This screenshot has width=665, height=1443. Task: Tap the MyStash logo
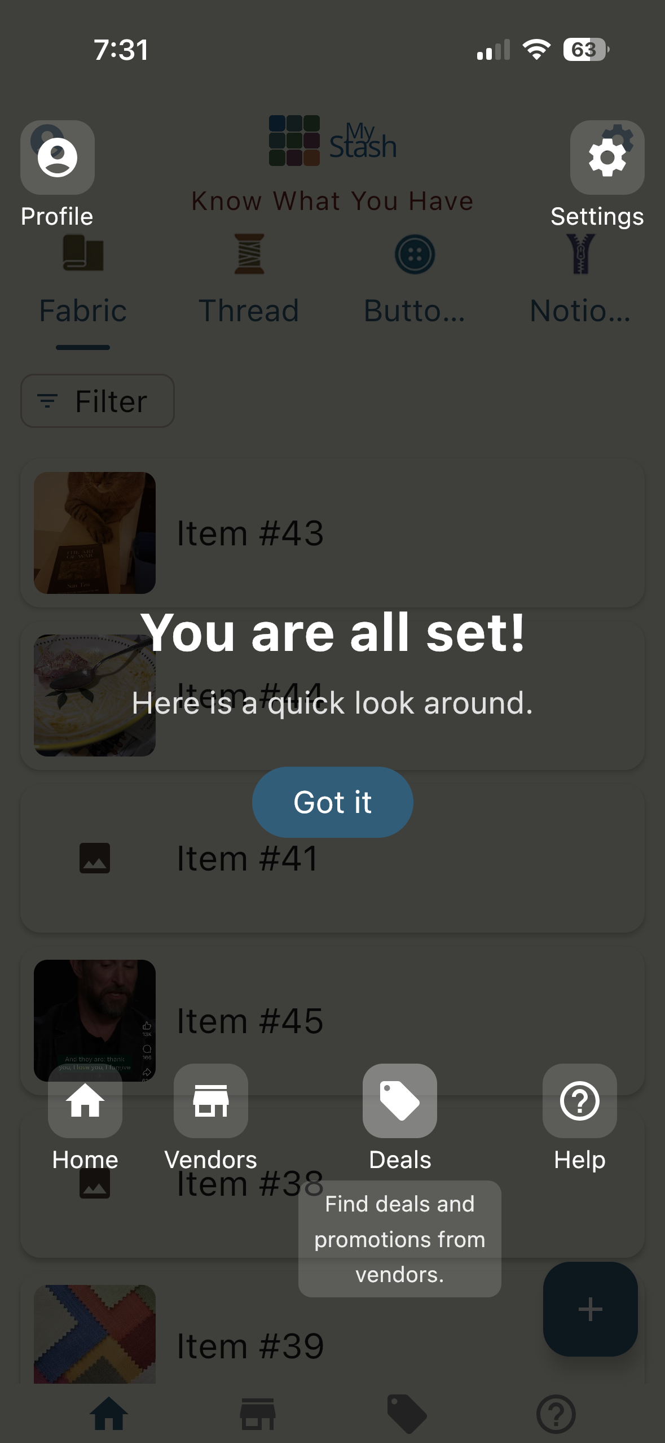point(332,141)
